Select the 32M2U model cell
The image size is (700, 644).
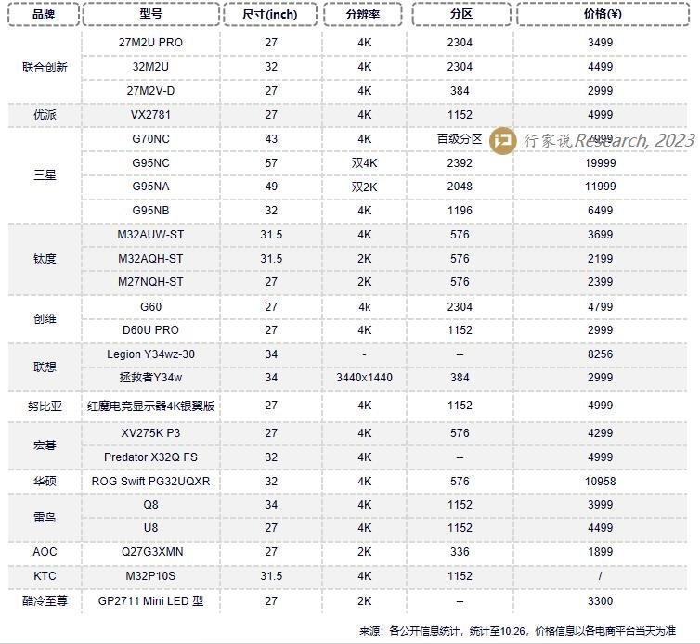click(x=151, y=67)
